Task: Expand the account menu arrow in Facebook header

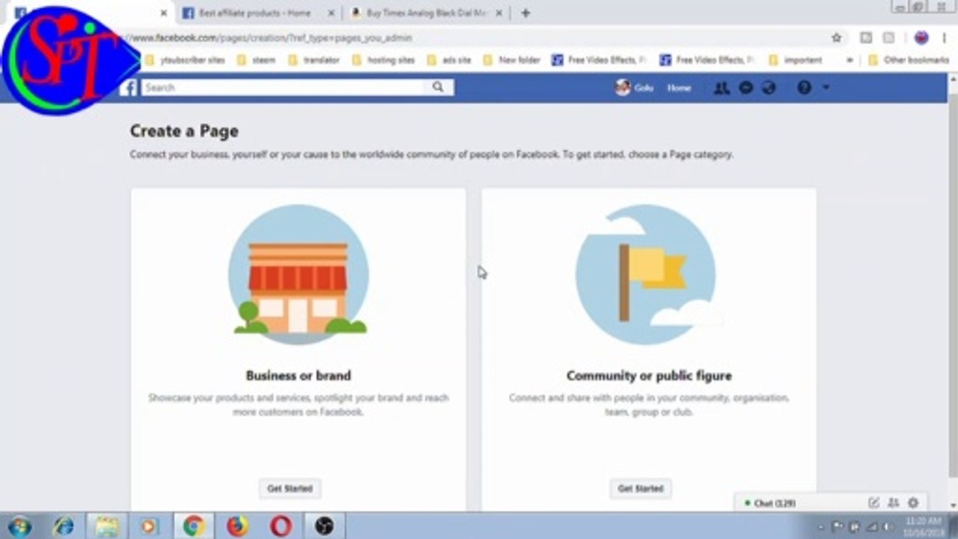Action: pyautogui.click(x=826, y=88)
